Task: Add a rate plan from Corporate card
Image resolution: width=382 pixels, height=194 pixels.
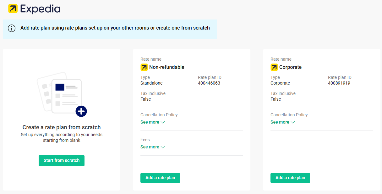Action: [290, 178]
